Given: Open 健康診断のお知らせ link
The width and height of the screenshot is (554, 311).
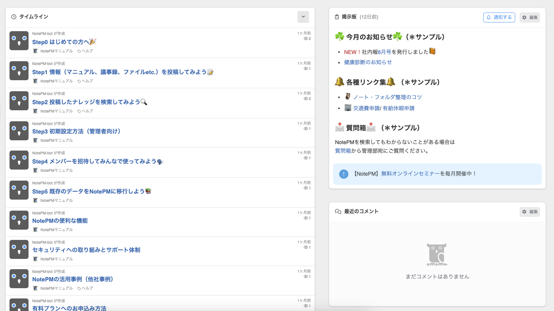Looking at the screenshot, I should 368,62.
